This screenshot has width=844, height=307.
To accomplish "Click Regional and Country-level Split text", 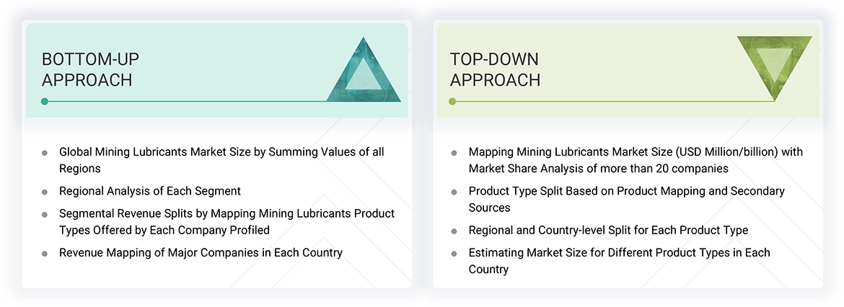I will [607, 231].
